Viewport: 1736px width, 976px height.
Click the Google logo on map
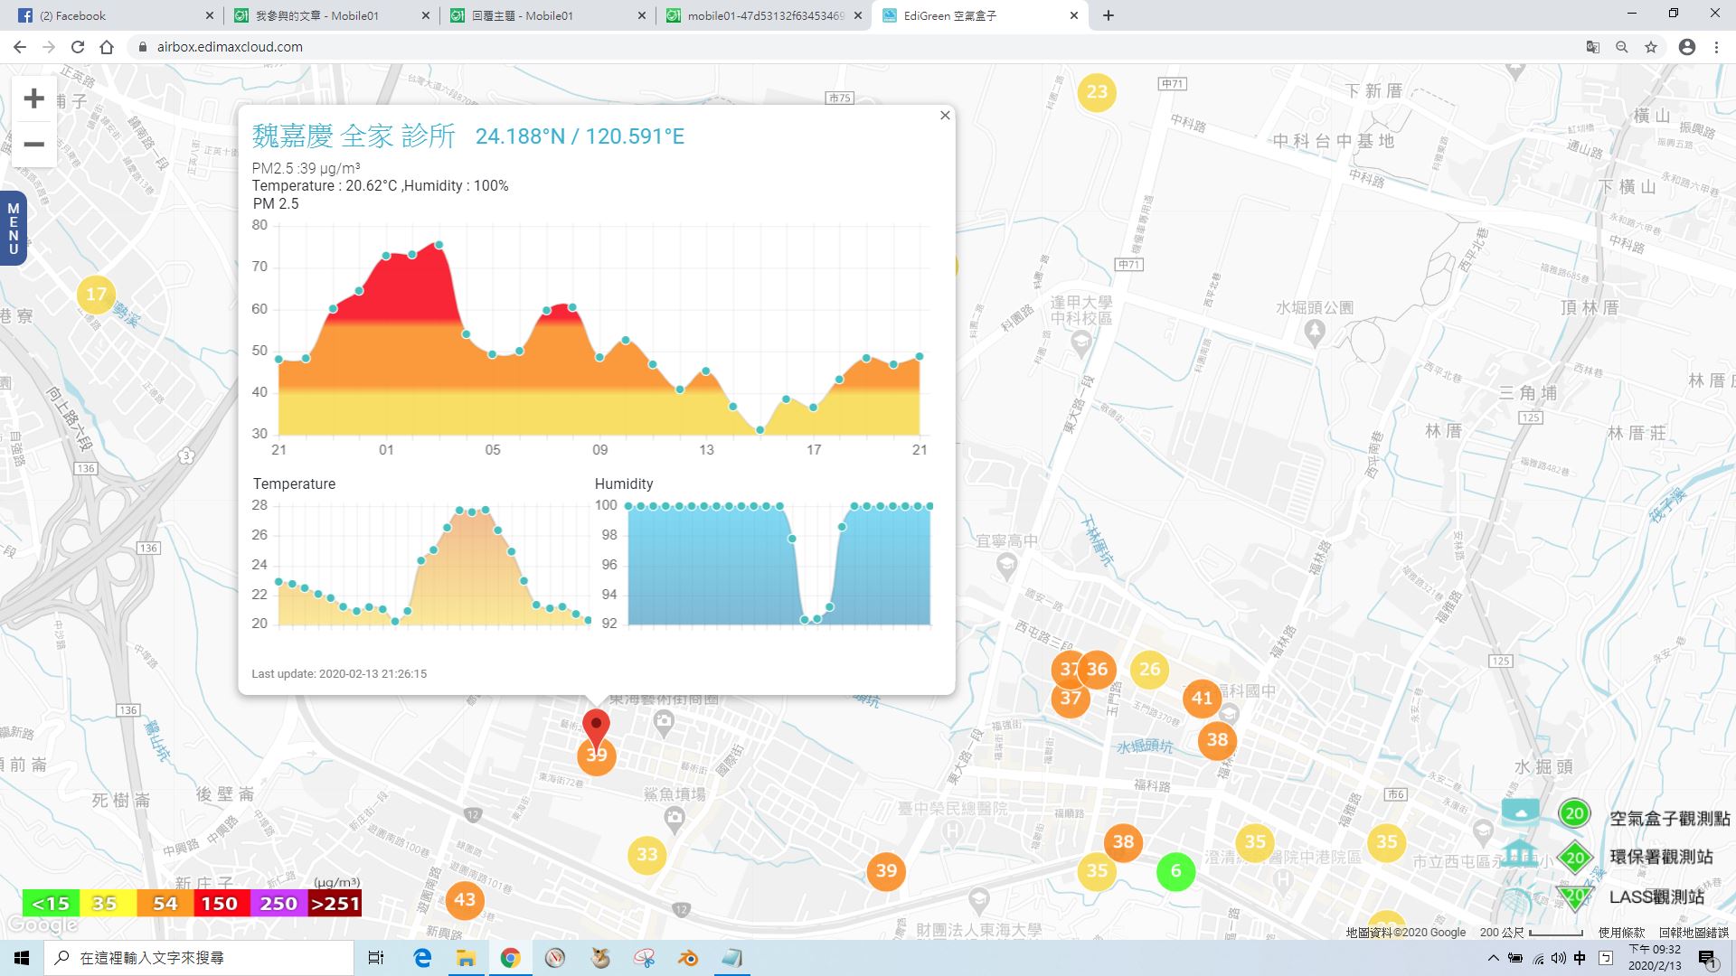coord(42,925)
